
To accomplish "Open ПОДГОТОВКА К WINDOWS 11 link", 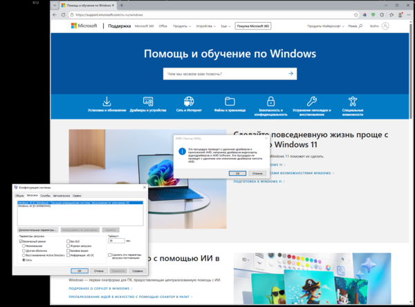I will point(259,181).
